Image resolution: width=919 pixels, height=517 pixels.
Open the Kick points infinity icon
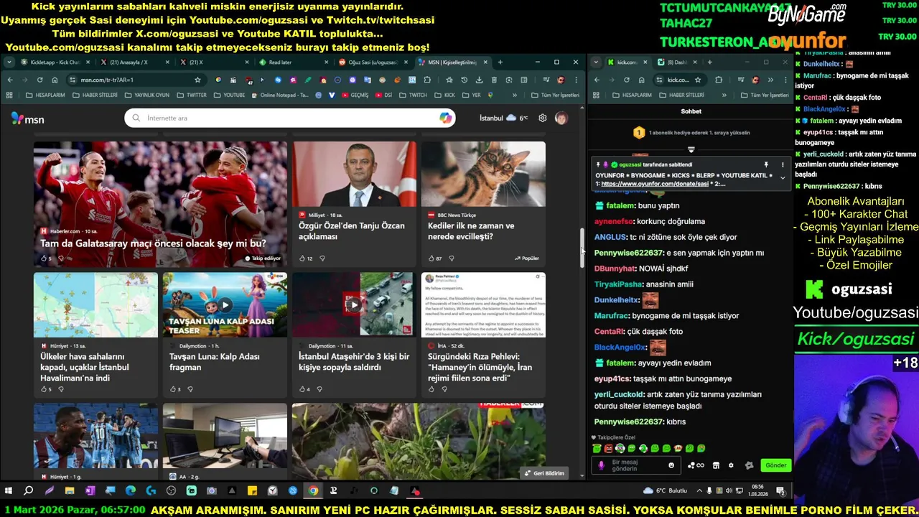pos(696,465)
